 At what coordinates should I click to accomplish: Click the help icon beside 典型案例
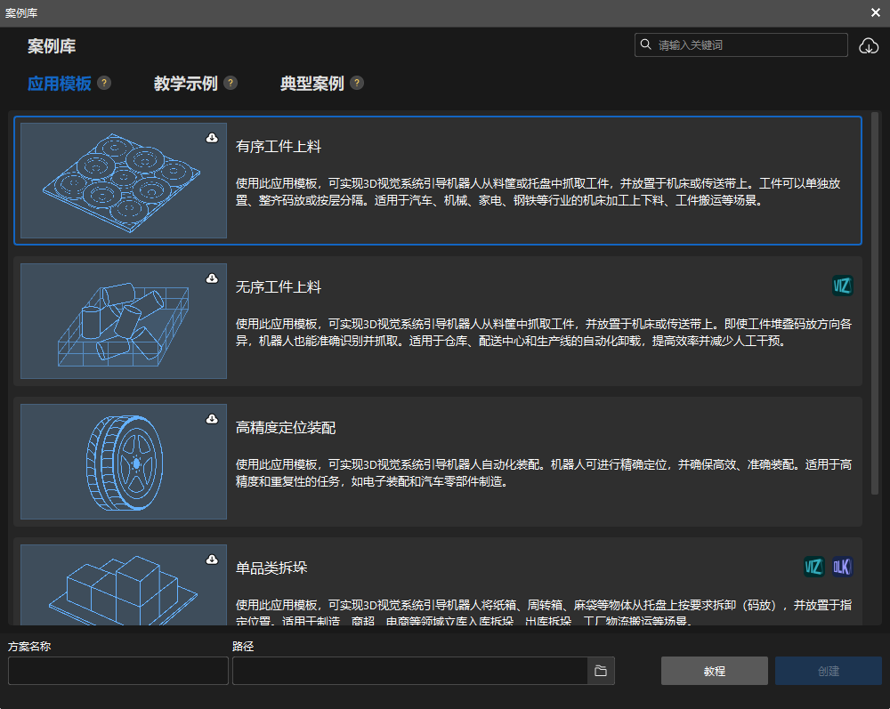click(x=357, y=82)
